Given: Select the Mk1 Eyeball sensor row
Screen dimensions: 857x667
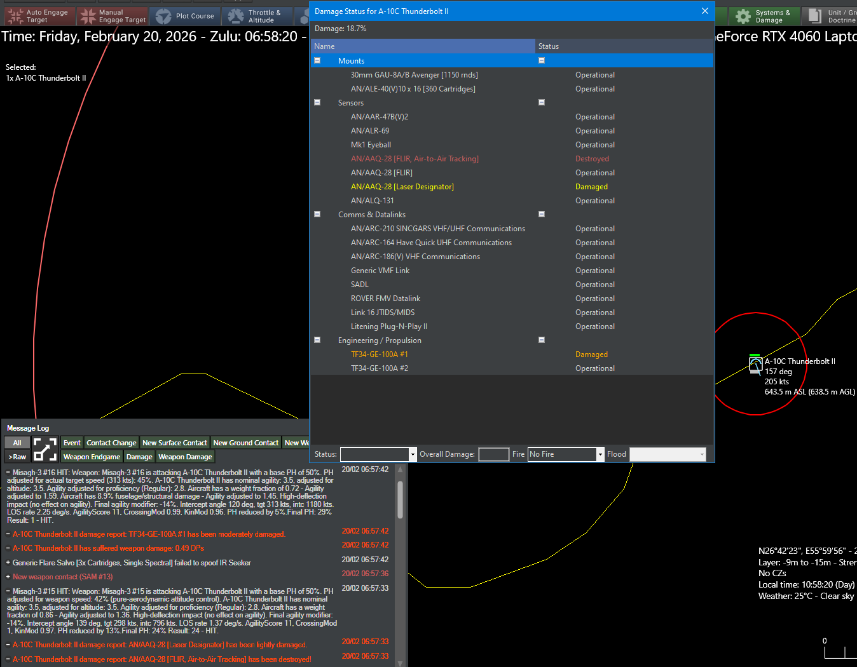Looking at the screenshot, I should [512, 145].
